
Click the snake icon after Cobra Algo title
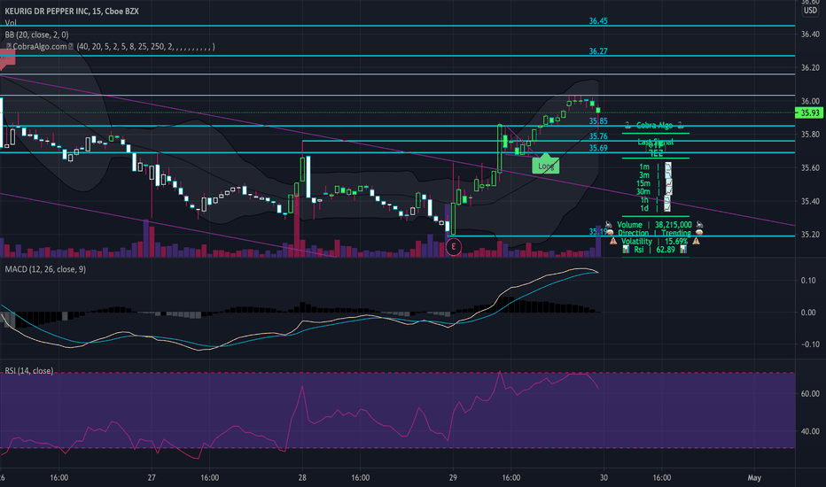click(680, 126)
